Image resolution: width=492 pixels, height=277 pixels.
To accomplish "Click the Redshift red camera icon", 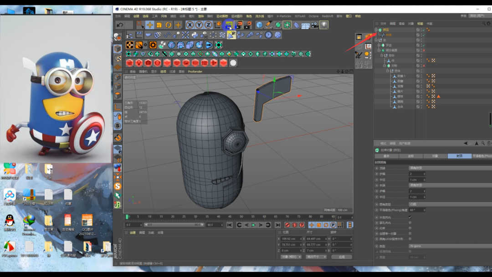I will 148,63.
